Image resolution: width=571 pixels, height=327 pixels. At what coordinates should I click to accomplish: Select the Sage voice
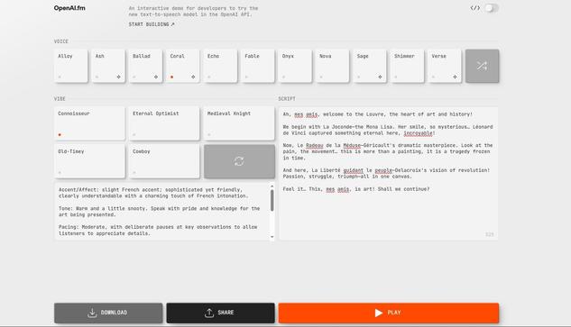[370, 66]
